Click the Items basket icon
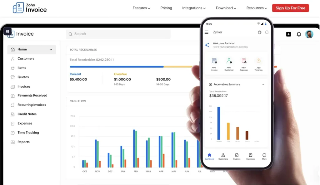The width and height of the screenshot is (320, 185). point(12,68)
